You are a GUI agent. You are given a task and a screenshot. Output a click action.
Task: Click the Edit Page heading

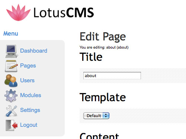pos(103,37)
